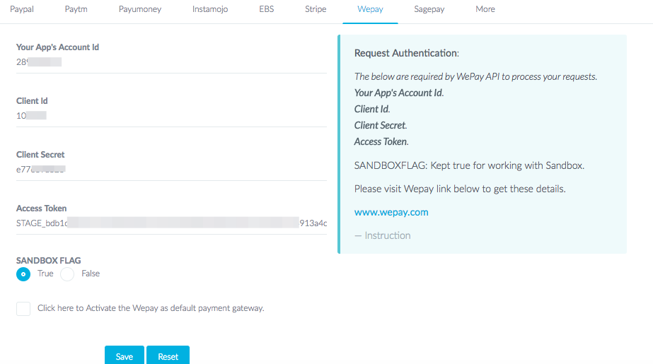Screen dimensions: 653x364
Task: Click the 'Access Token' field label
Action: [41, 208]
